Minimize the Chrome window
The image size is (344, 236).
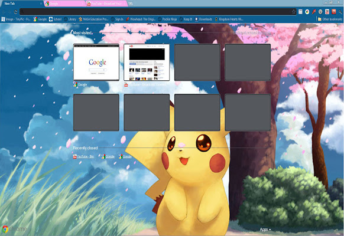[326, 2]
